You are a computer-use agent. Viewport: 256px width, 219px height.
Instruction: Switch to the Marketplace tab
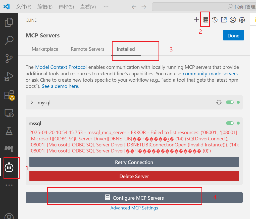[45, 49]
